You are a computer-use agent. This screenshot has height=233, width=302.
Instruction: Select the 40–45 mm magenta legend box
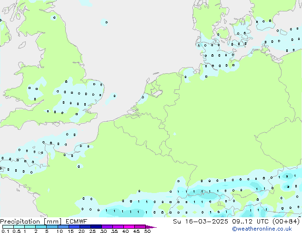coord(129,227)
